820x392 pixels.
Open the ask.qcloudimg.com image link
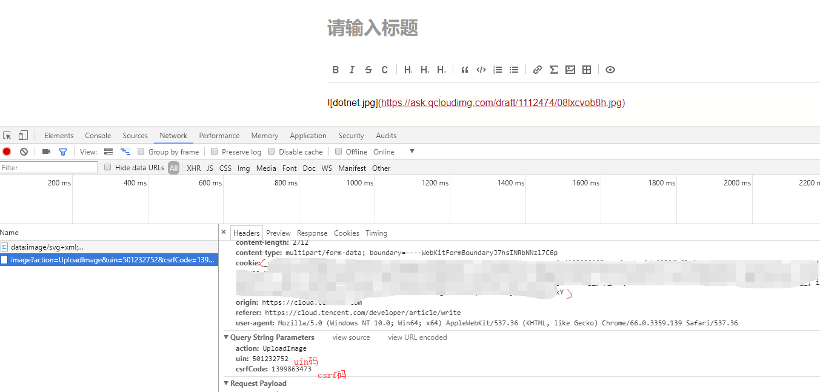tap(501, 102)
